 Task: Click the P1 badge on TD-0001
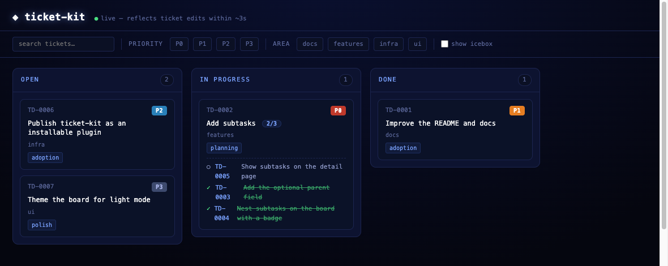(x=517, y=111)
